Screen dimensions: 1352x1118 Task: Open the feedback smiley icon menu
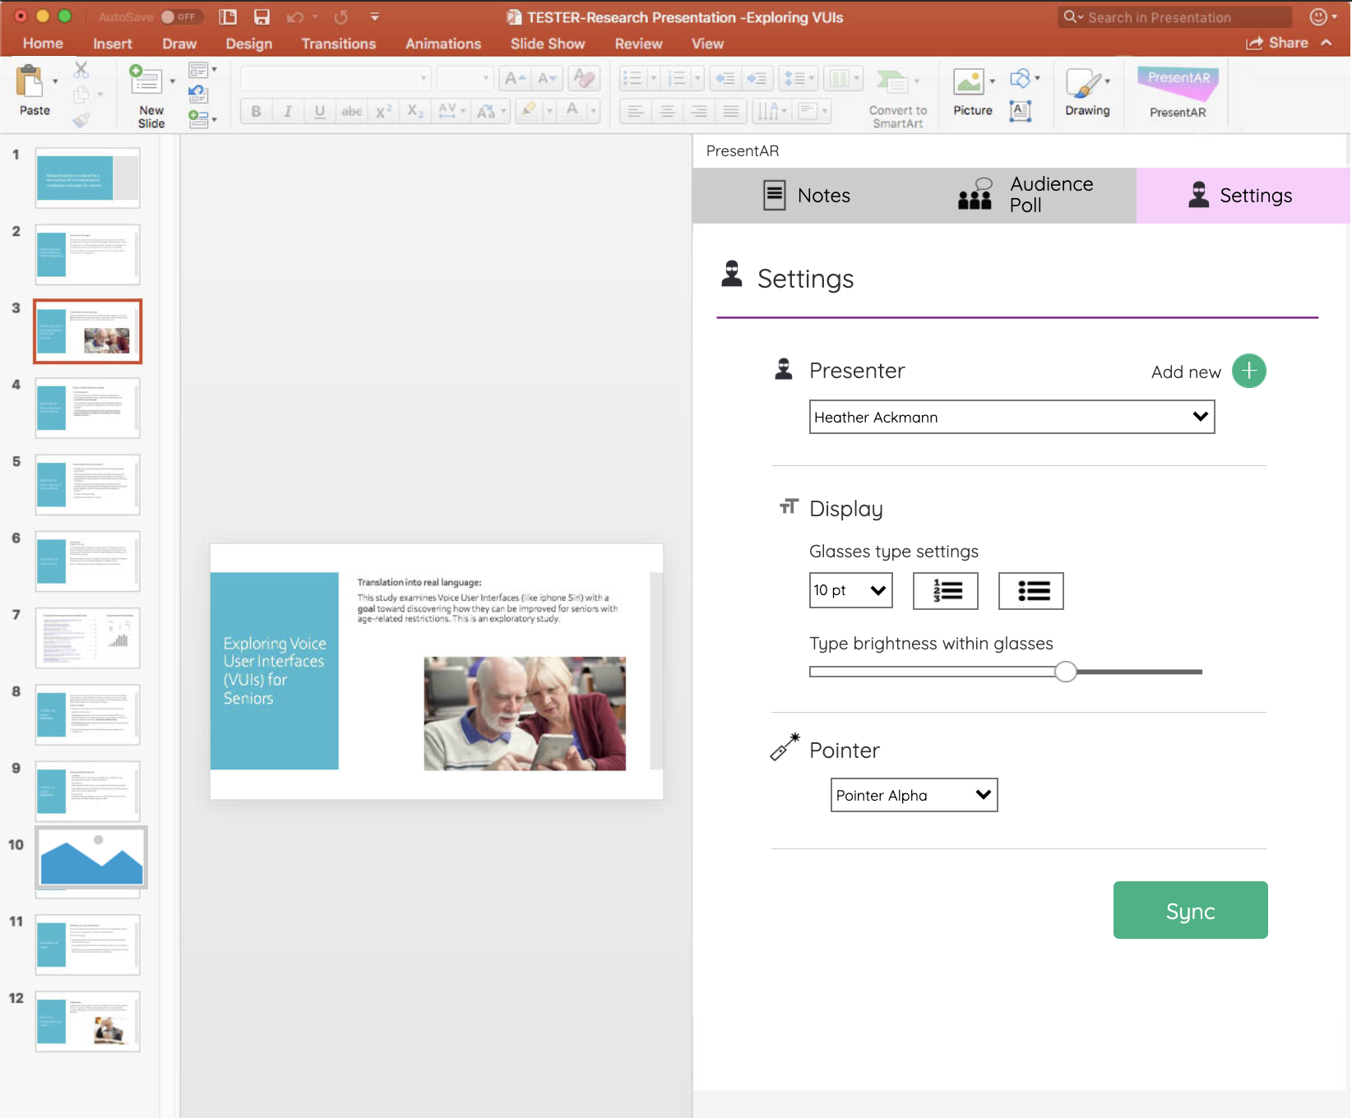[x=1322, y=16]
